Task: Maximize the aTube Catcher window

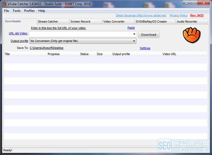Action: 194,3
